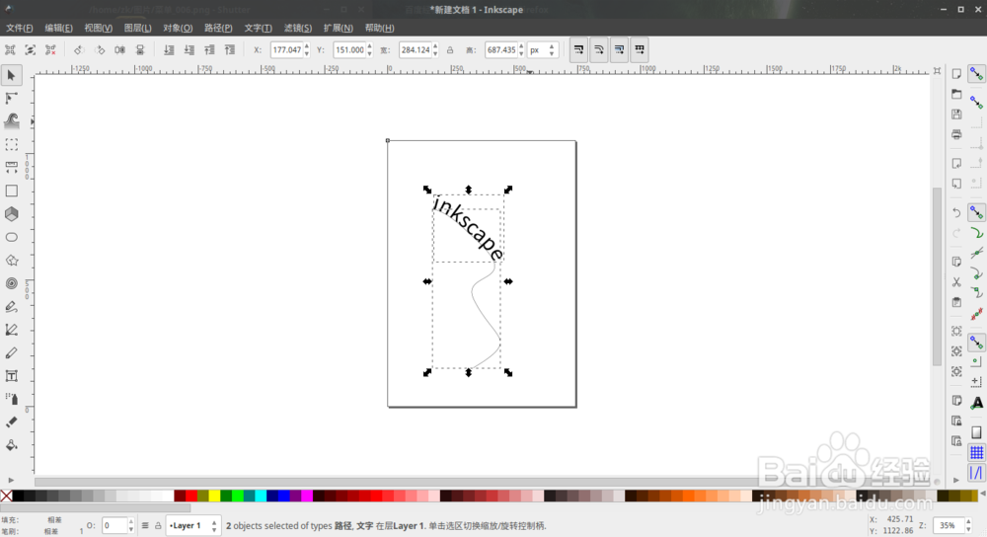Toggle snap to guides
This screenshot has width=987, height=537.
976,472
